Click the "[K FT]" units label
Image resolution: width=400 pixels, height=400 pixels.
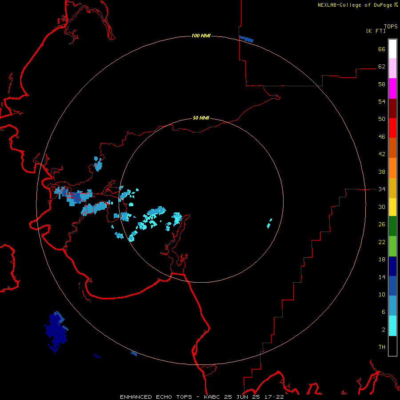point(376,31)
